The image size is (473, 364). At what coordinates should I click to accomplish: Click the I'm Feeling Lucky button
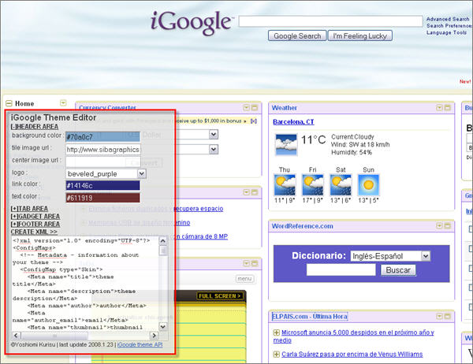(x=359, y=35)
